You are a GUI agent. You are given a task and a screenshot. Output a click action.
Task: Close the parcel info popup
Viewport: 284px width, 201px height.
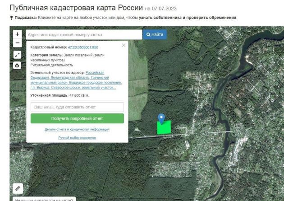(124, 45)
